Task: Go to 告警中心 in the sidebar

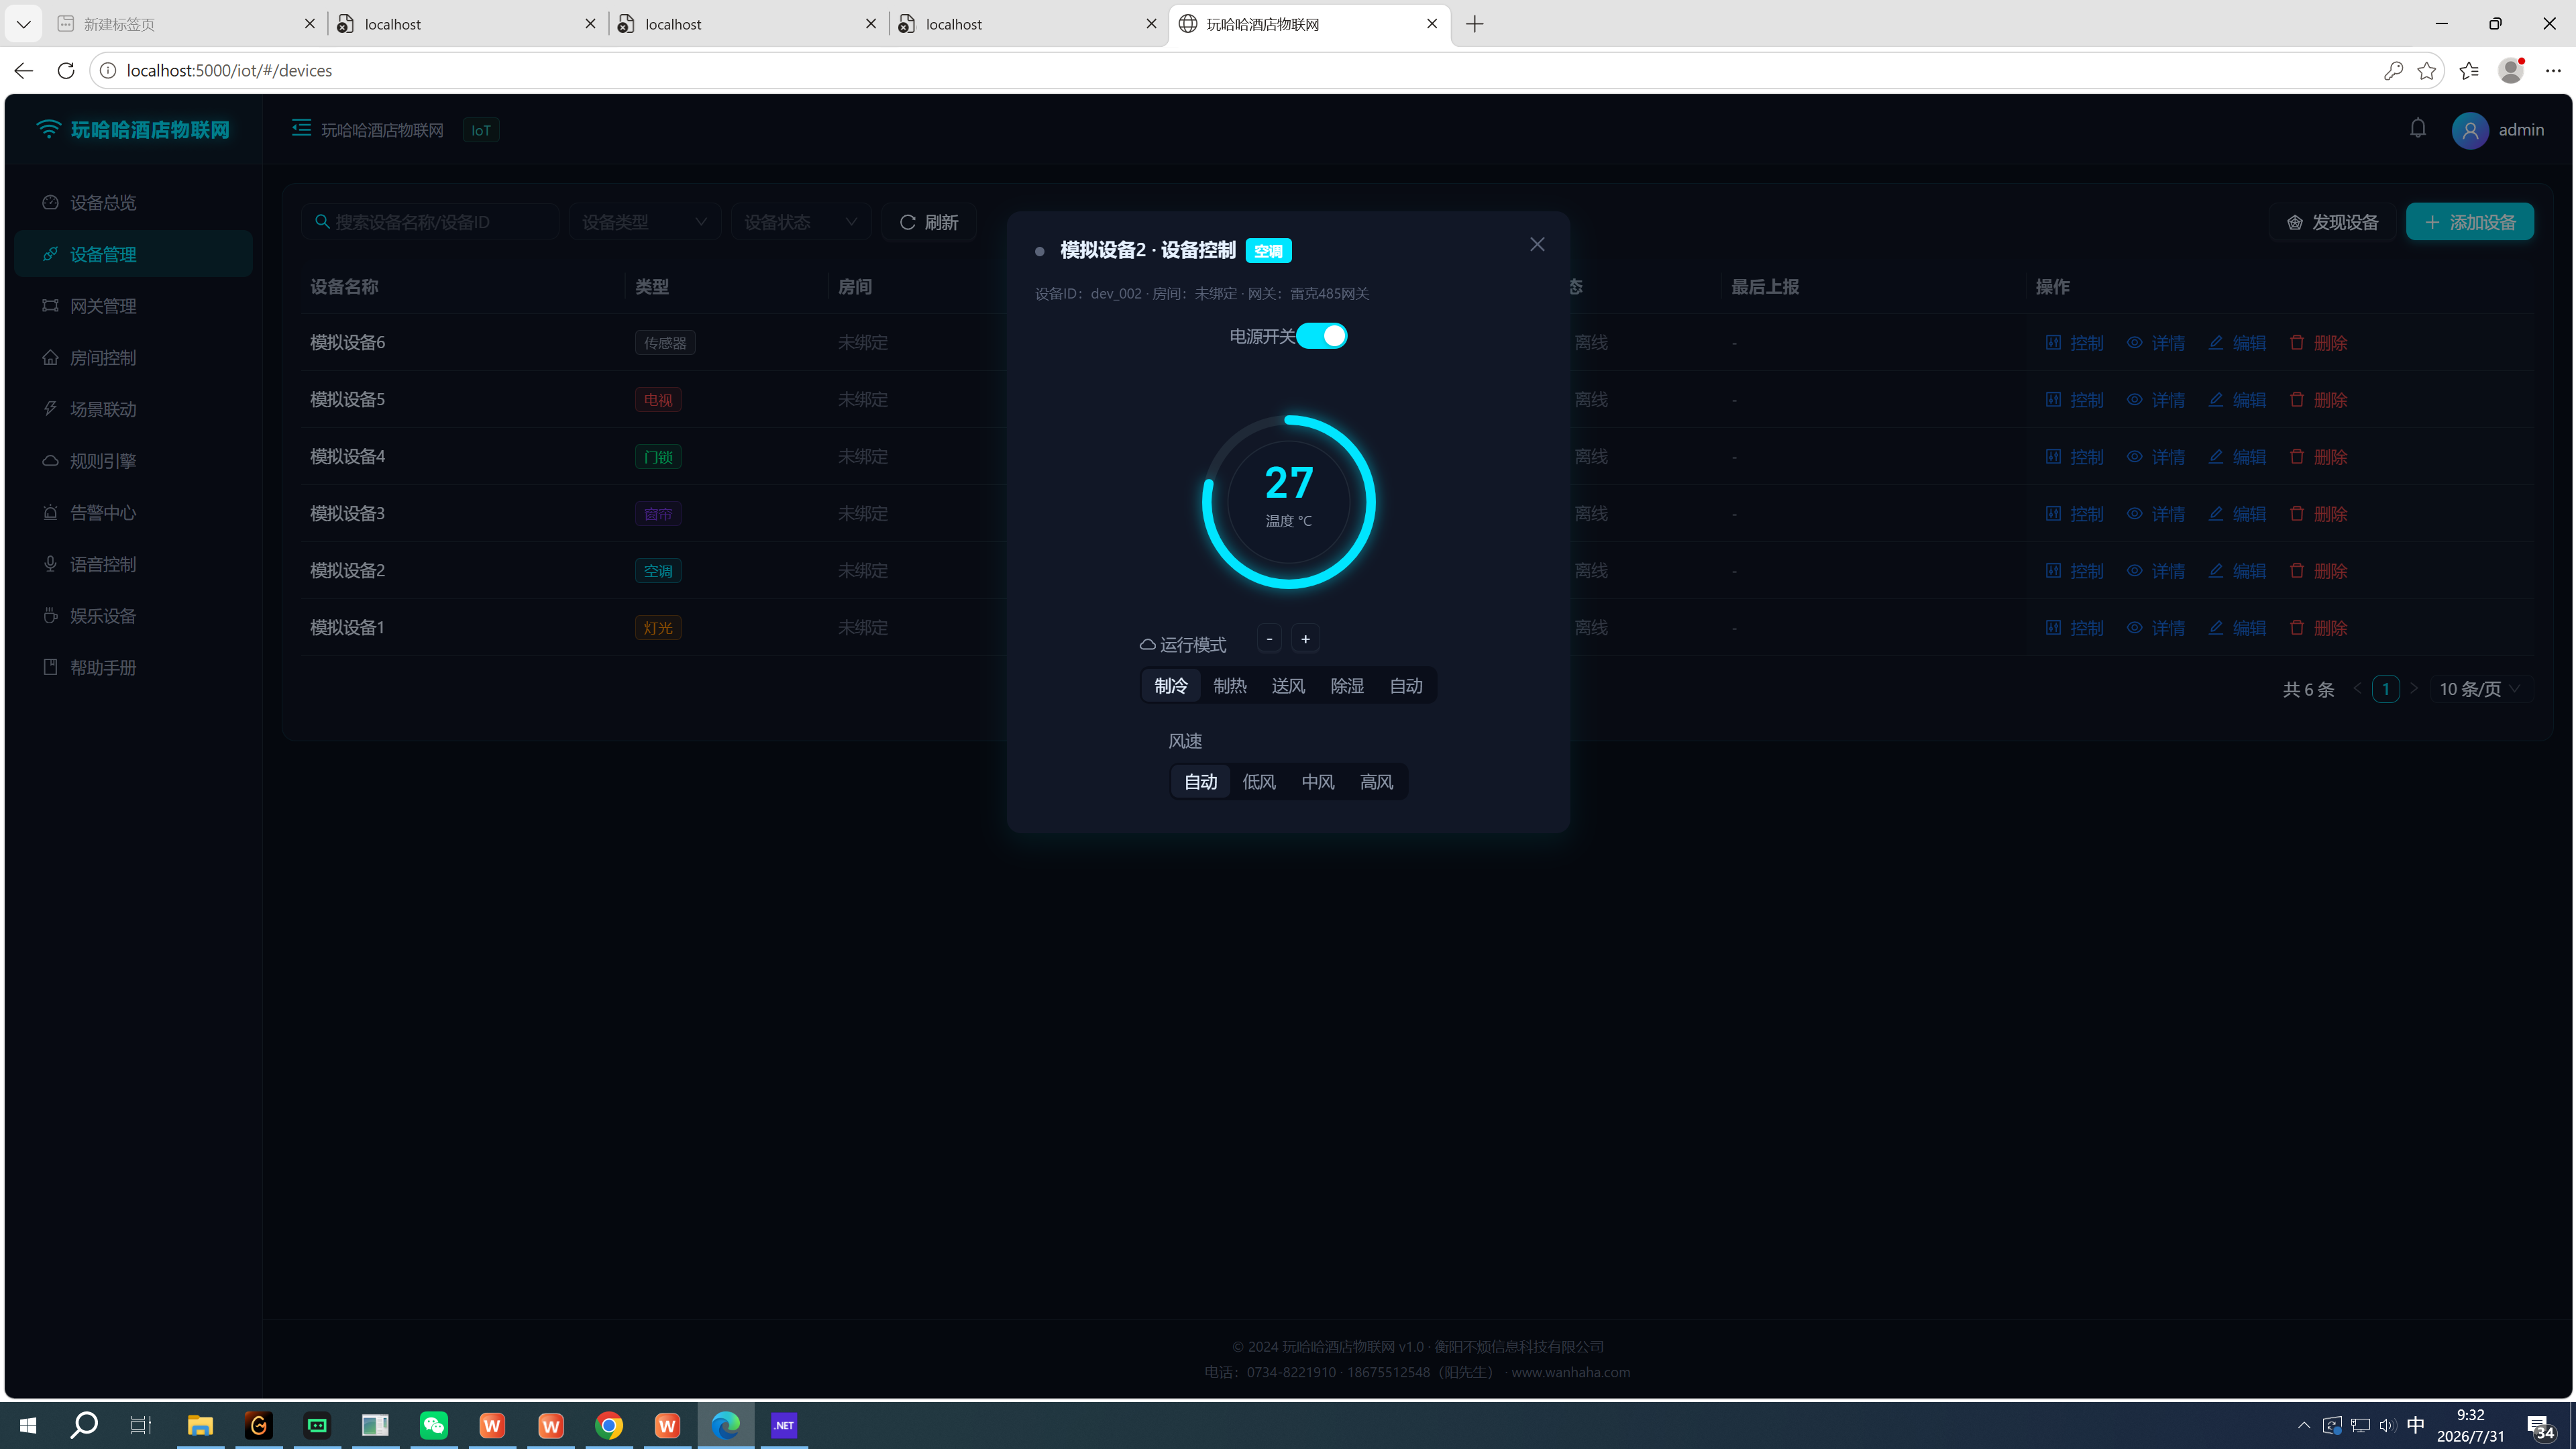Action: [x=134, y=513]
